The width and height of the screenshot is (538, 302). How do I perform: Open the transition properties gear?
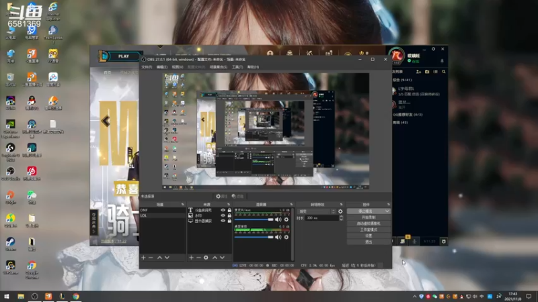click(340, 211)
